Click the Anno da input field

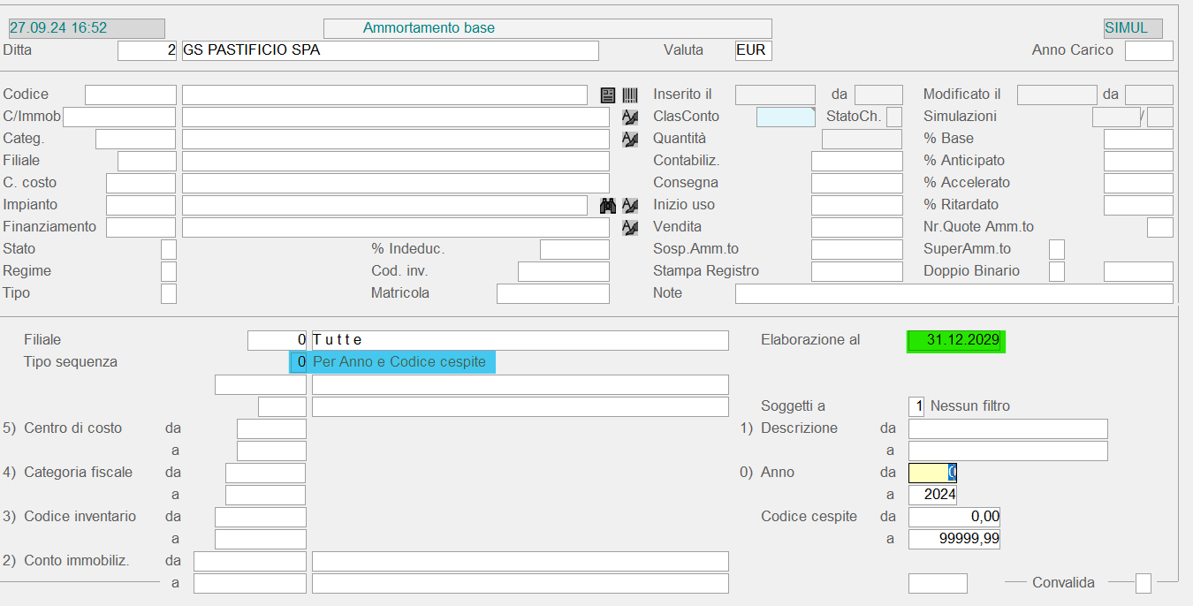(932, 473)
